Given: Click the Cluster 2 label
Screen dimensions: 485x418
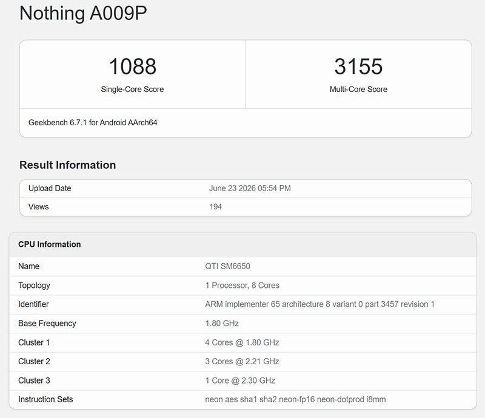Looking at the screenshot, I should 34,362.
